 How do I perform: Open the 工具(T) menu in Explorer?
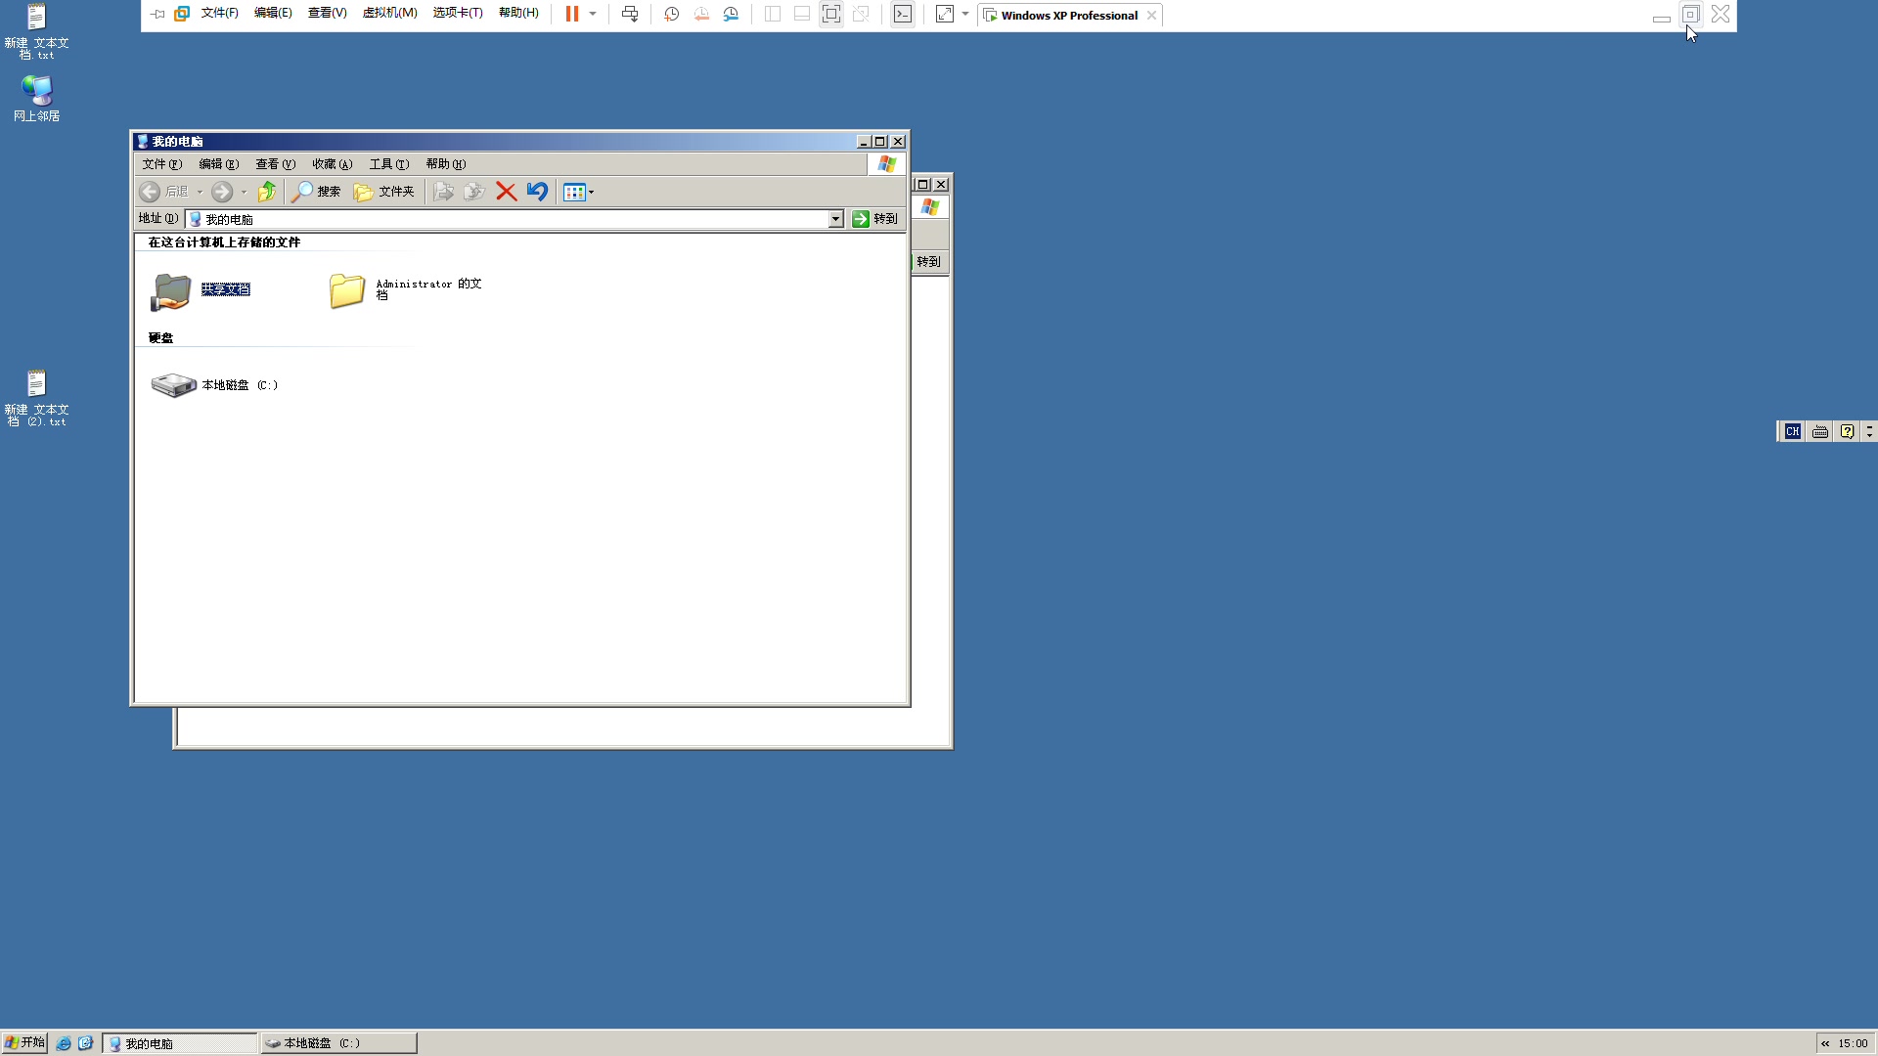point(388,164)
